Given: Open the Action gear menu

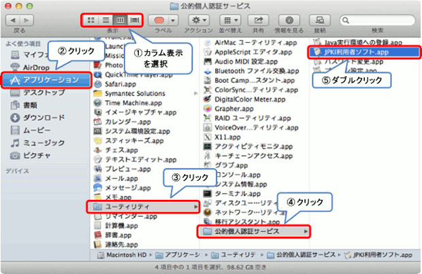Looking at the screenshot, I should [199, 20].
